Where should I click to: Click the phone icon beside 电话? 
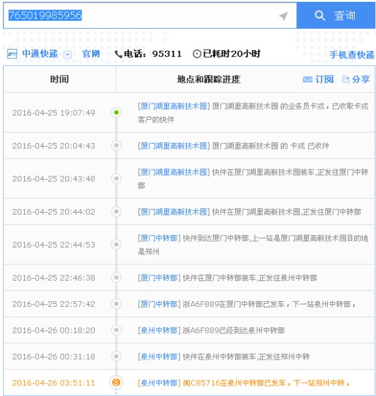point(118,55)
